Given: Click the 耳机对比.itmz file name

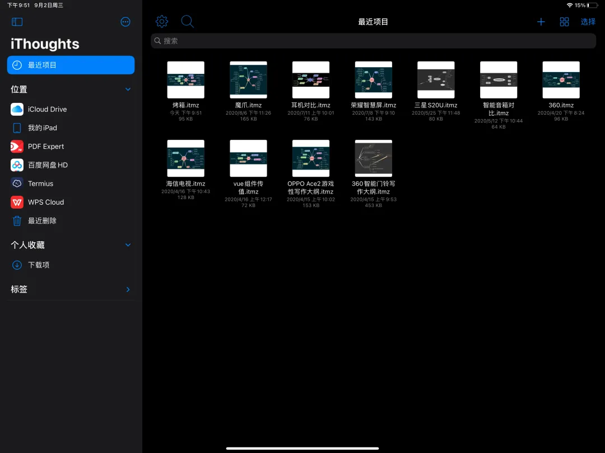Looking at the screenshot, I should (311, 105).
